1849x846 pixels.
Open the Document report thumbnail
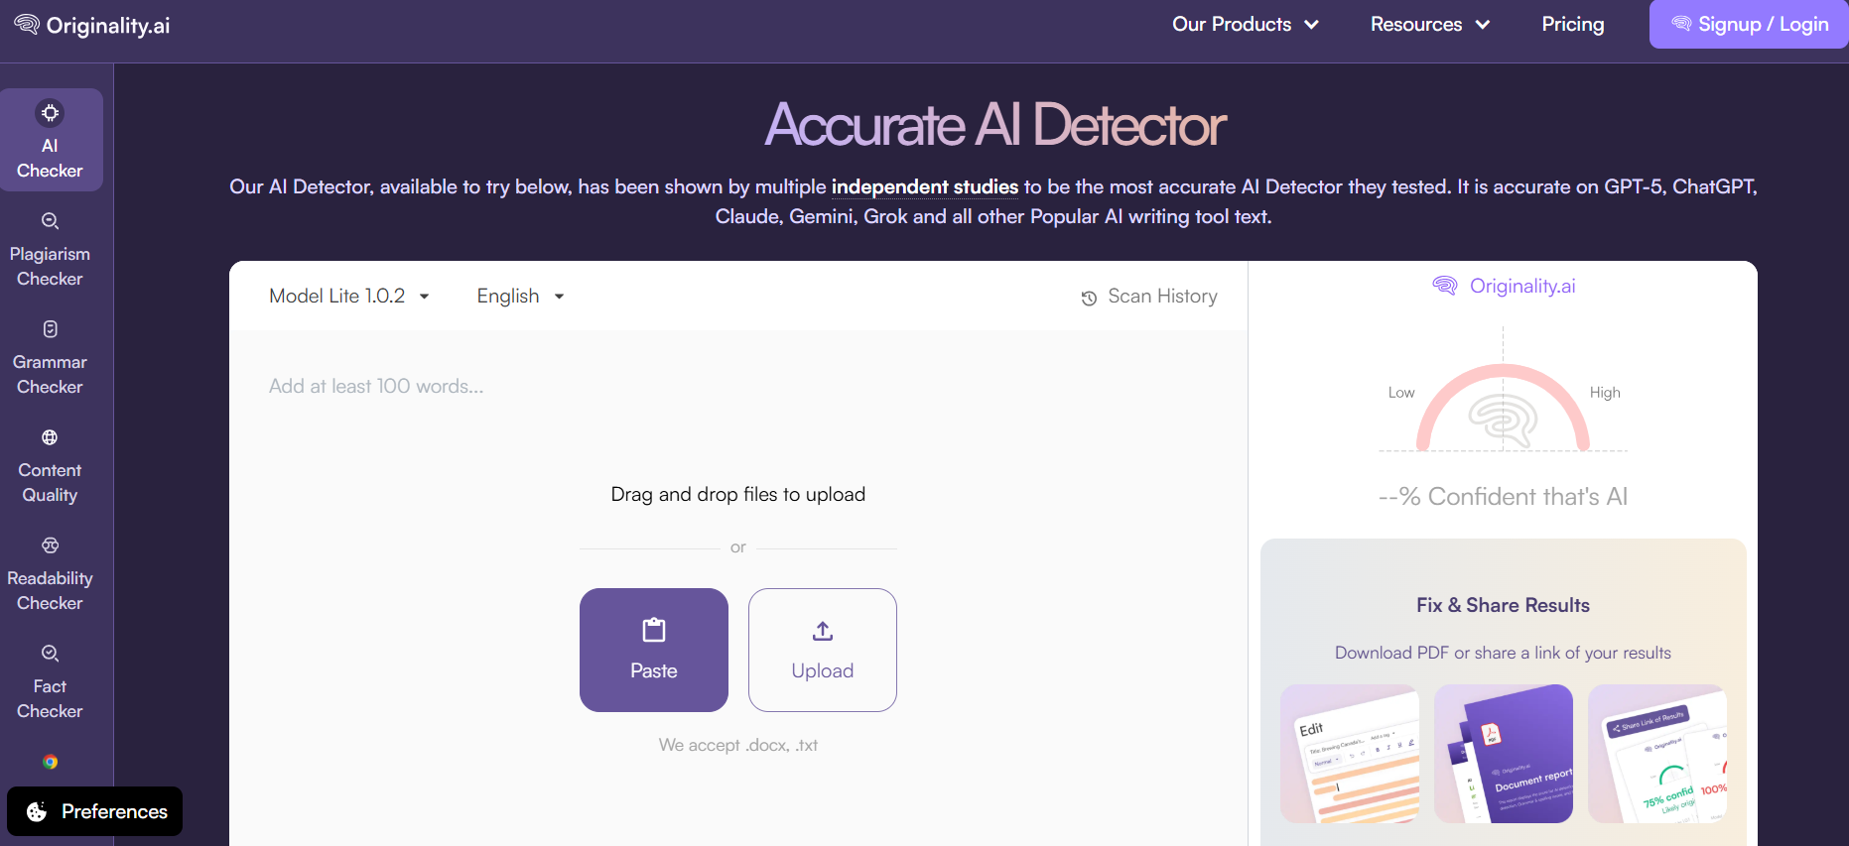pyautogui.click(x=1504, y=754)
